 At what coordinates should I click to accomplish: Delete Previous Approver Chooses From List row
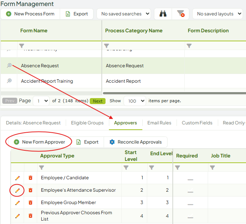(x=30, y=216)
